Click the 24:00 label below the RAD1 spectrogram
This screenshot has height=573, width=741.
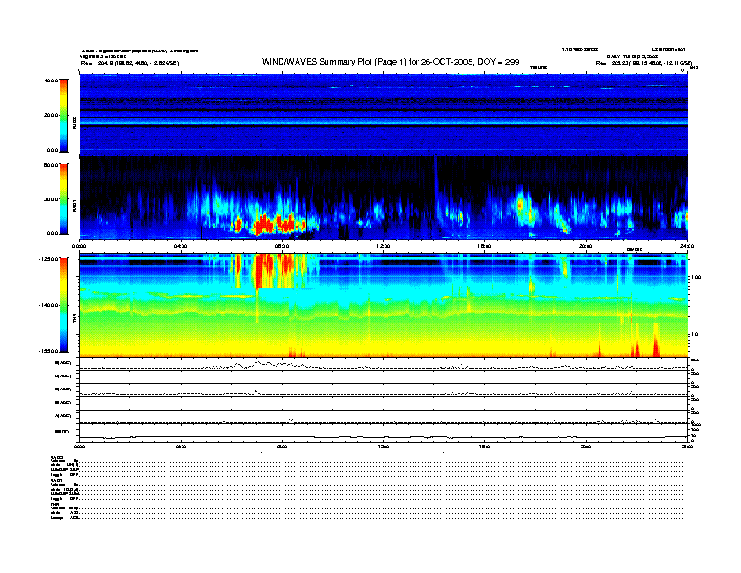coord(687,246)
